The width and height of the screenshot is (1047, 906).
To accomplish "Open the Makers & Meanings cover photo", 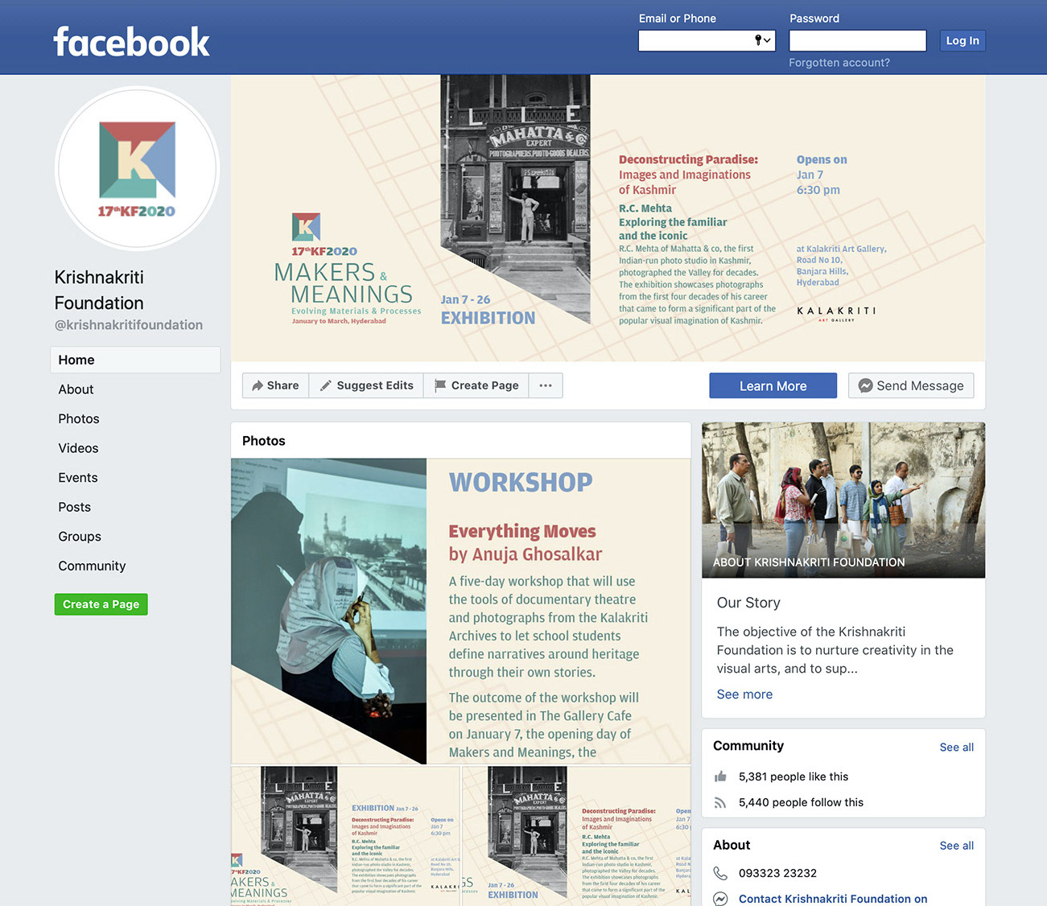I will [x=608, y=217].
